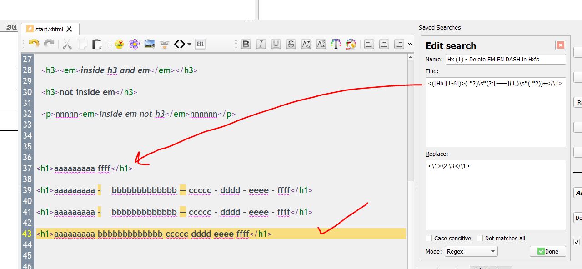Show more toolbar items chevron
582x269 pixels.
pos(410,44)
